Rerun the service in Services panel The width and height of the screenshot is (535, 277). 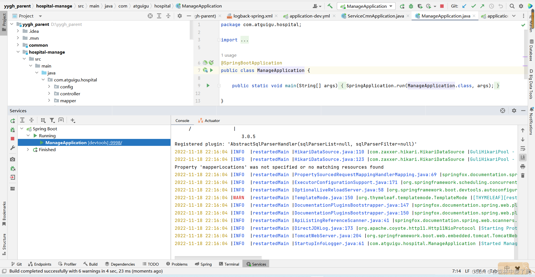[13, 121]
